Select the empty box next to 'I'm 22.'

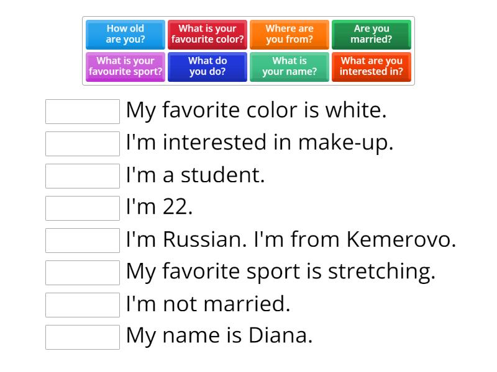83,208
